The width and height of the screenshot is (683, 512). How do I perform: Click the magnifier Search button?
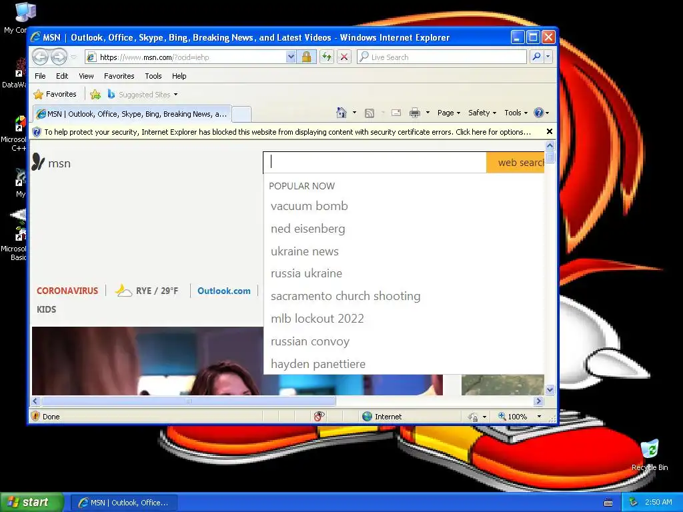(x=537, y=57)
